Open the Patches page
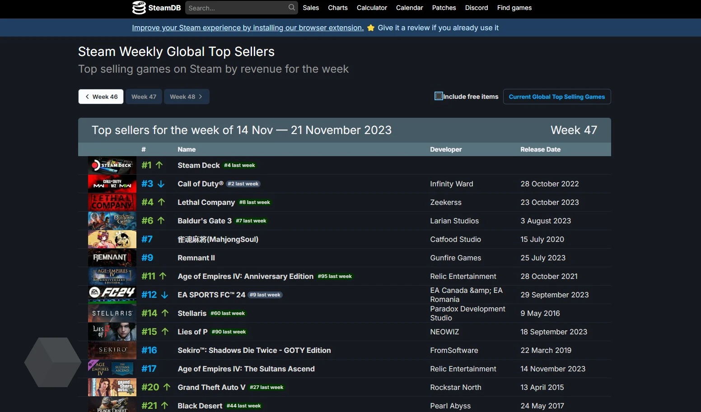Viewport: 701px width, 412px height. (444, 8)
